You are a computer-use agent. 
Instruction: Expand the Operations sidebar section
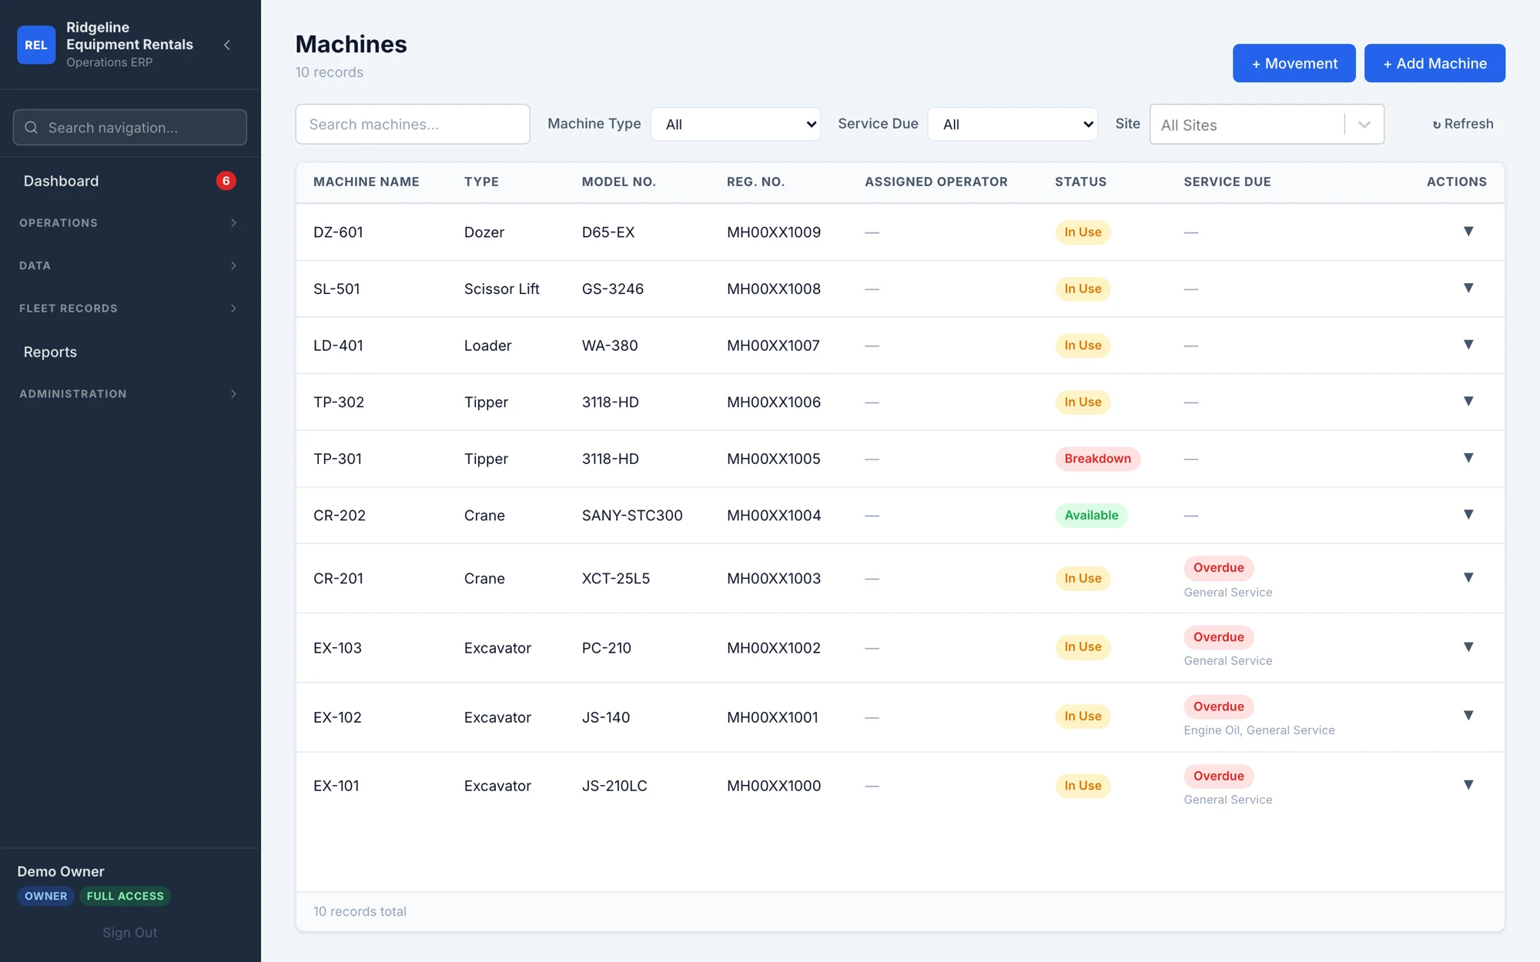(x=129, y=223)
